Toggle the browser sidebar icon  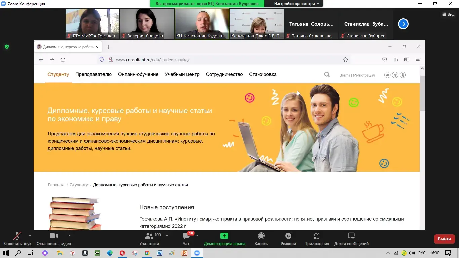(407, 60)
